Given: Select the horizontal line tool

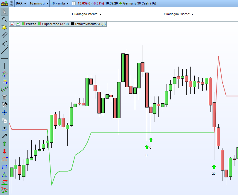Looking at the screenshot, I should (4, 58).
